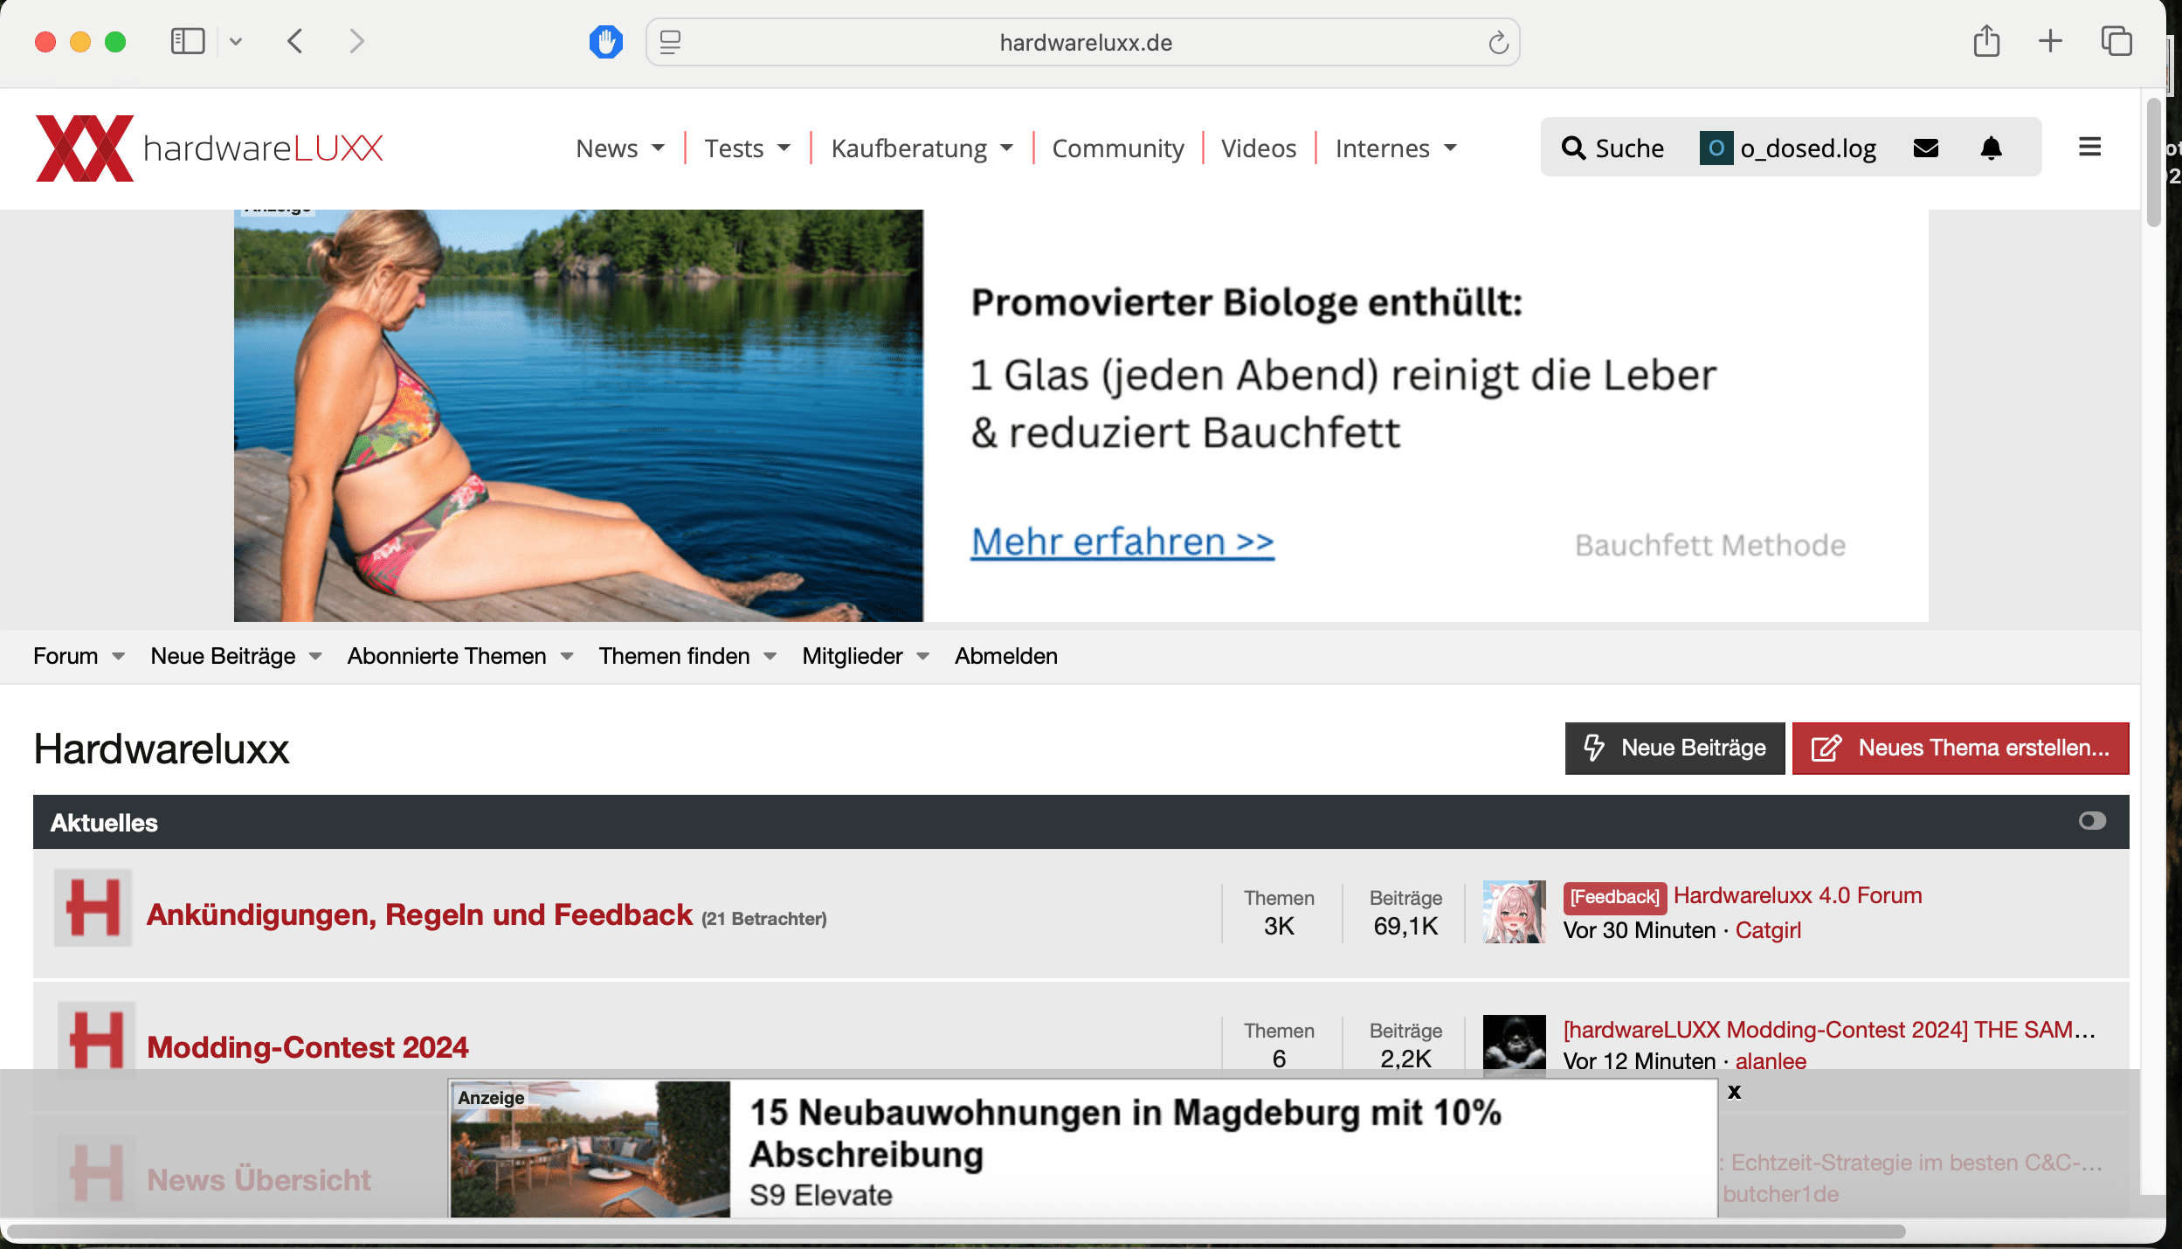Open the Community menu item
This screenshot has height=1249, width=2182.
(x=1117, y=148)
